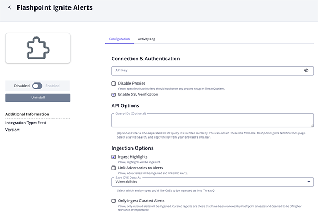Open the Activity Log tab
The height and width of the screenshot is (212, 318).
coord(146,39)
